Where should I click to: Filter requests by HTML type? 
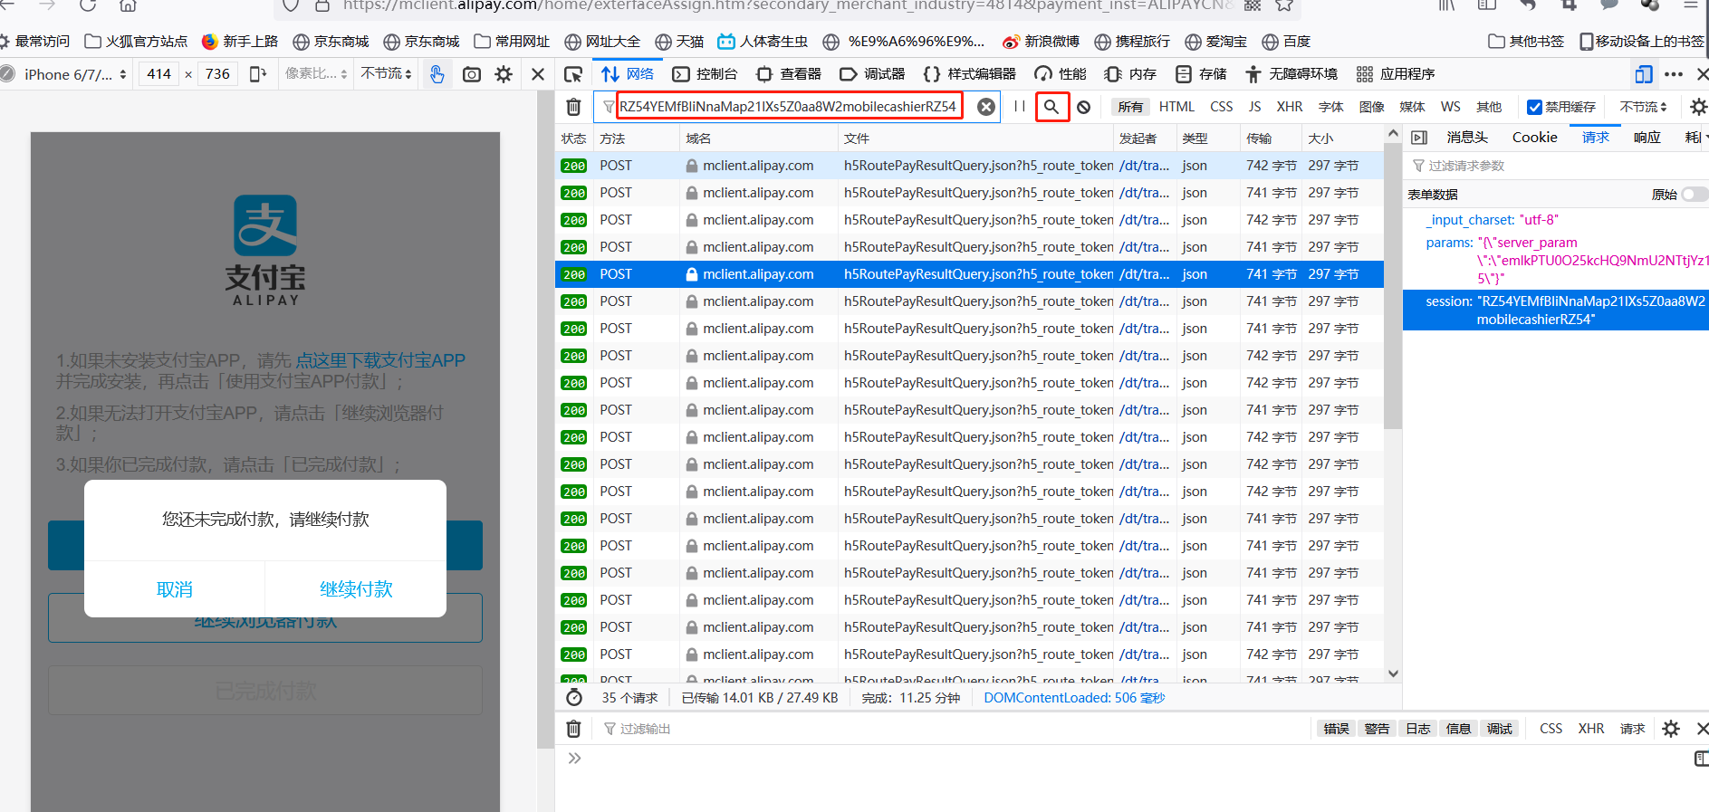coord(1176,107)
